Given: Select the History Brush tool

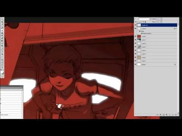Looking at the screenshot, I should (x=2, y=36).
